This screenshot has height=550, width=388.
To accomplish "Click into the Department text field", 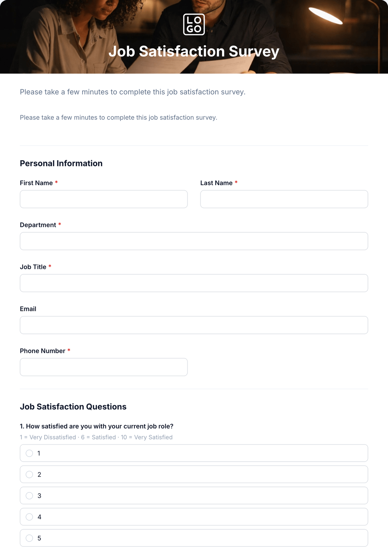I will [x=194, y=241].
